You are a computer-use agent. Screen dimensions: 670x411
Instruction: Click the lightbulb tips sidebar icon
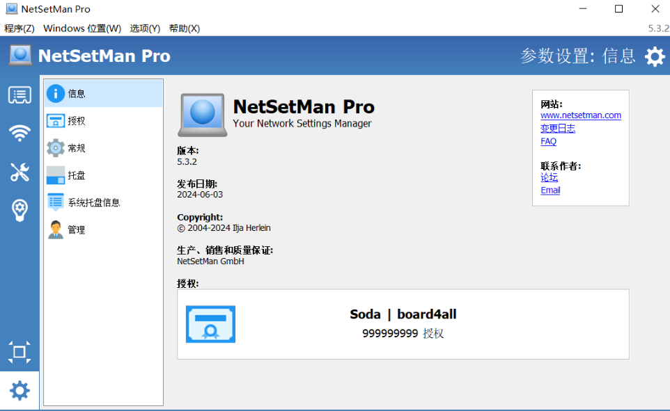20,210
